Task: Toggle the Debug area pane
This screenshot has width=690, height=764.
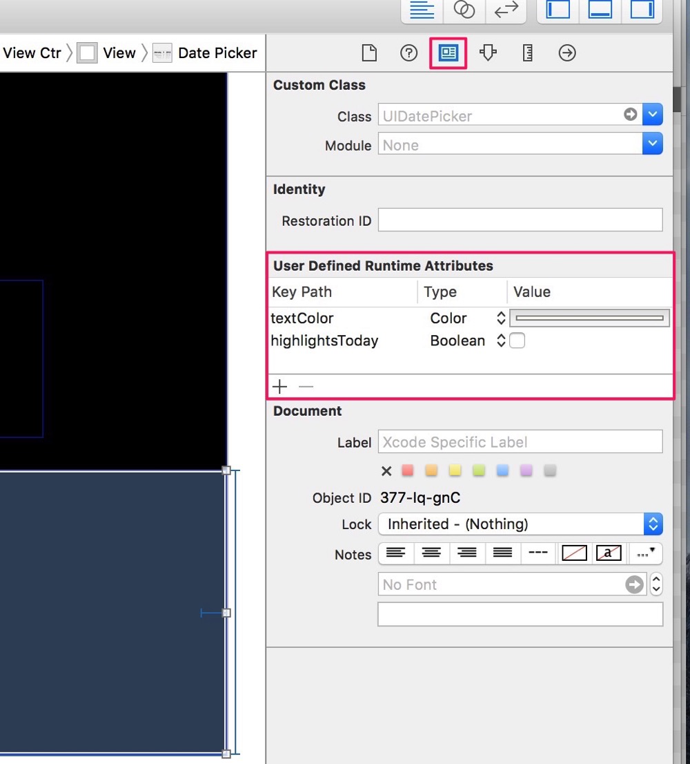Action: point(600,10)
